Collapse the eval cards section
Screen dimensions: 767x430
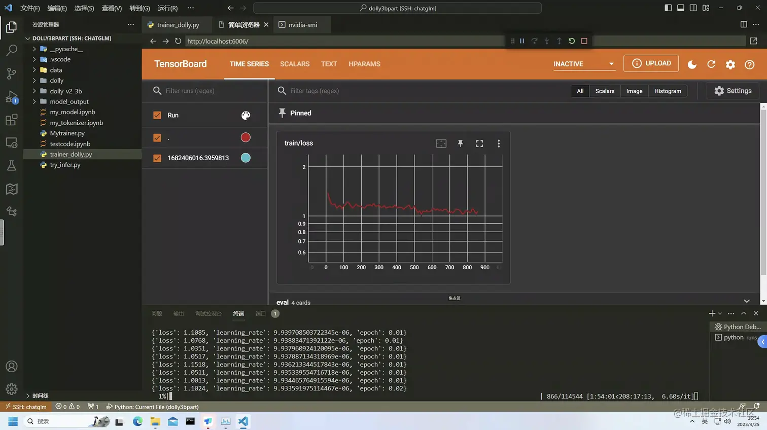tap(747, 301)
